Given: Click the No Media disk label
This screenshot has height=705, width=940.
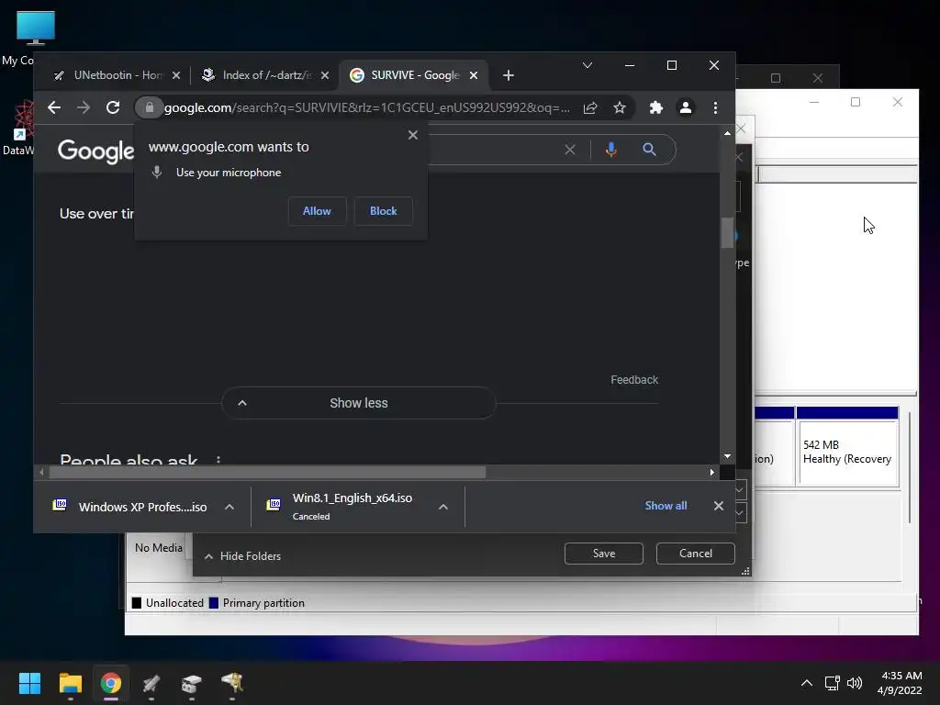Looking at the screenshot, I should [158, 548].
